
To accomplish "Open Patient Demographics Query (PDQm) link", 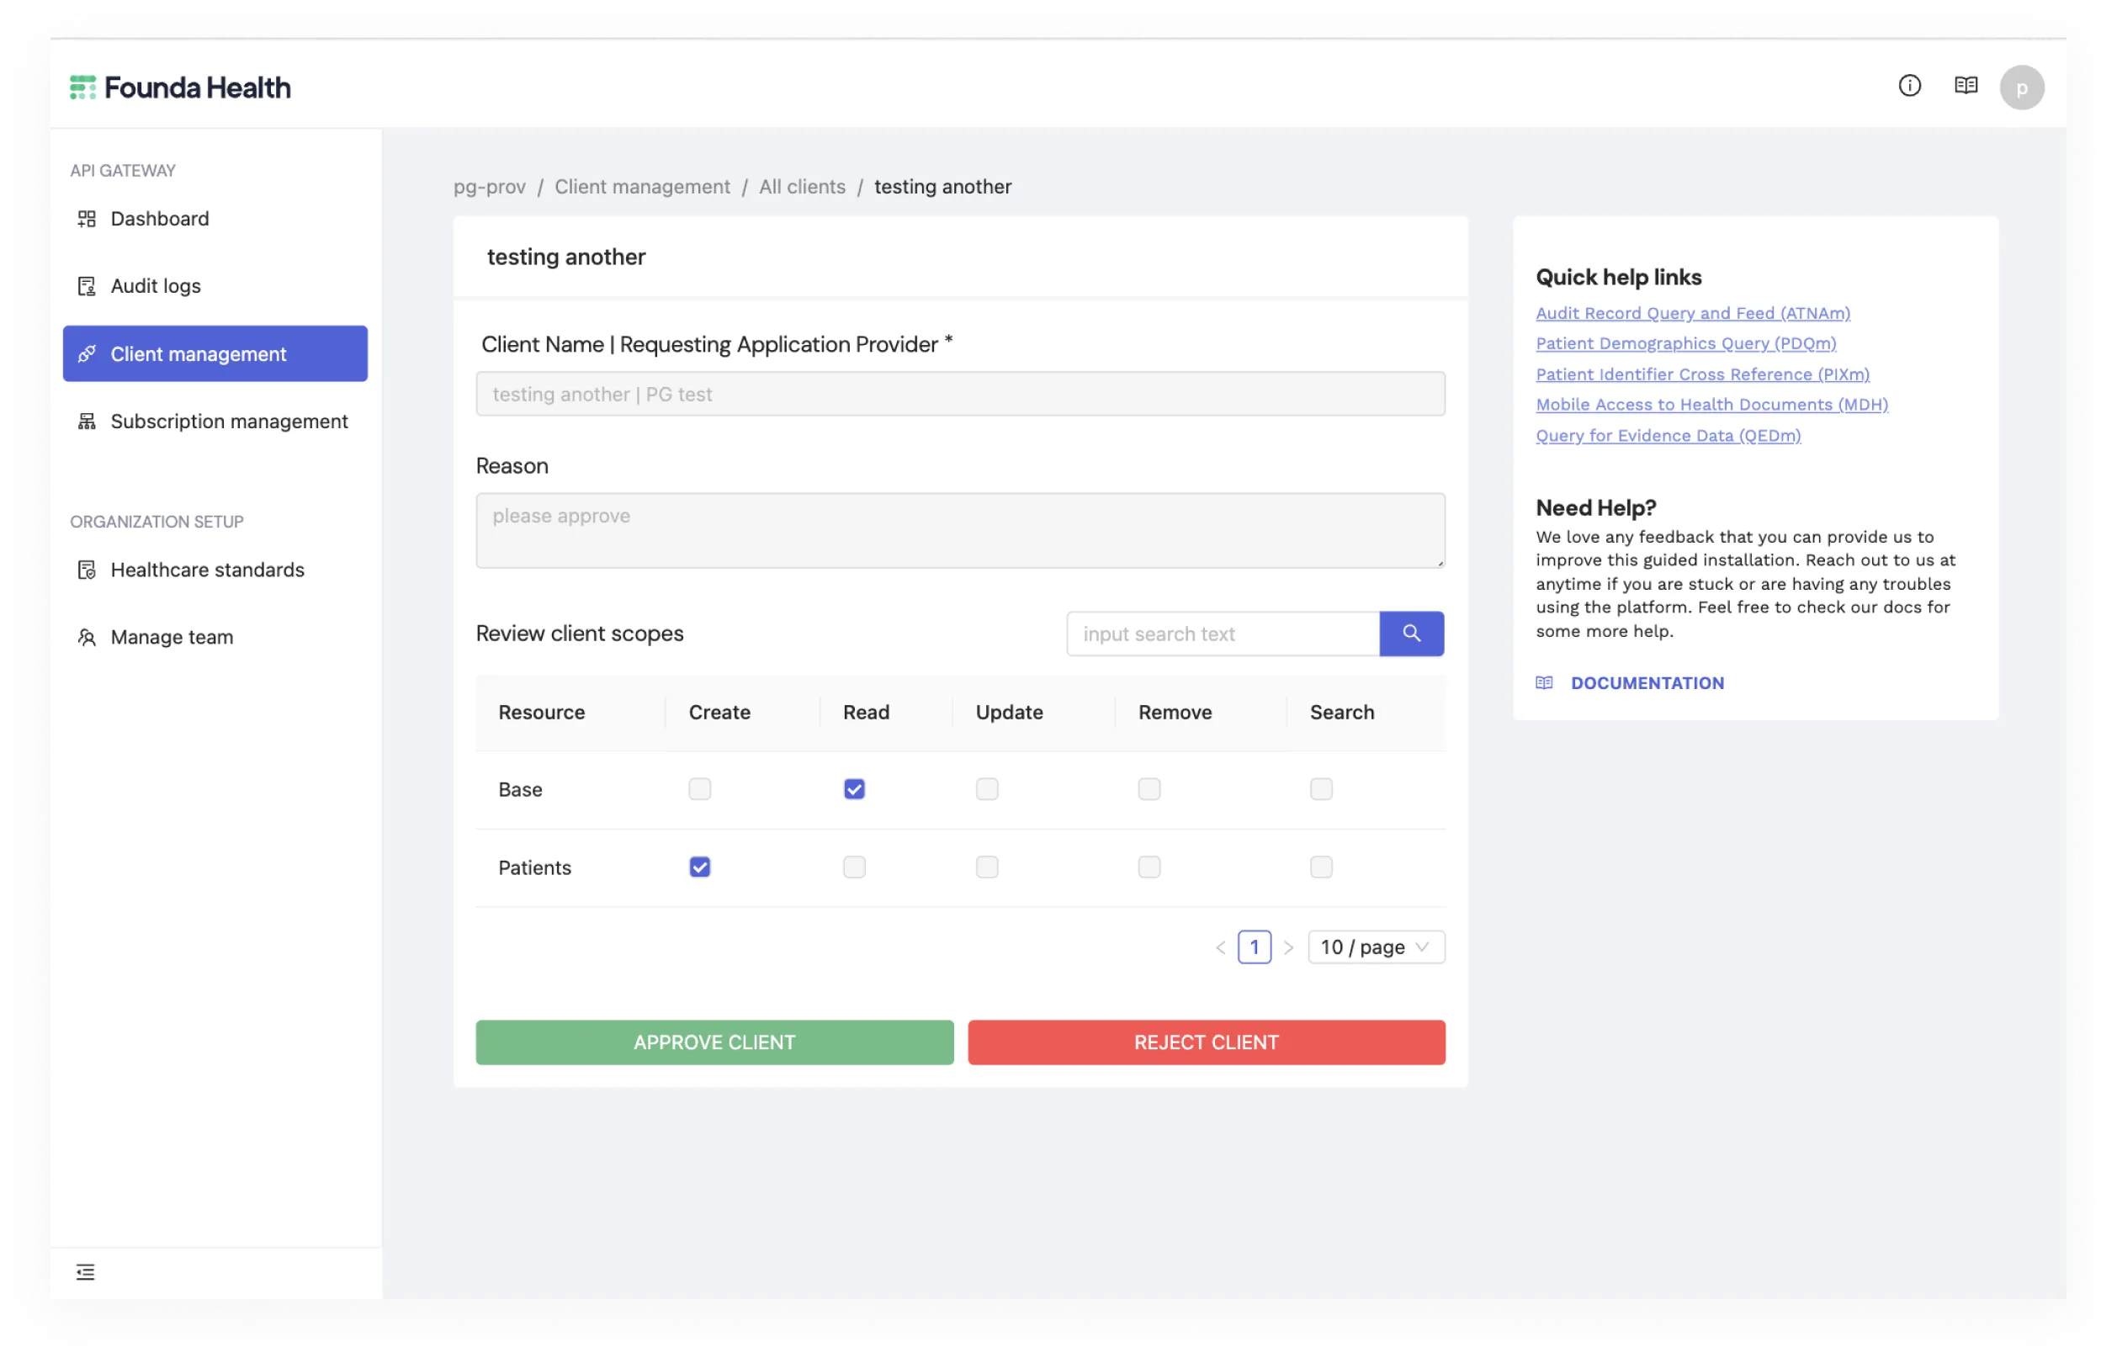I will tap(1685, 343).
